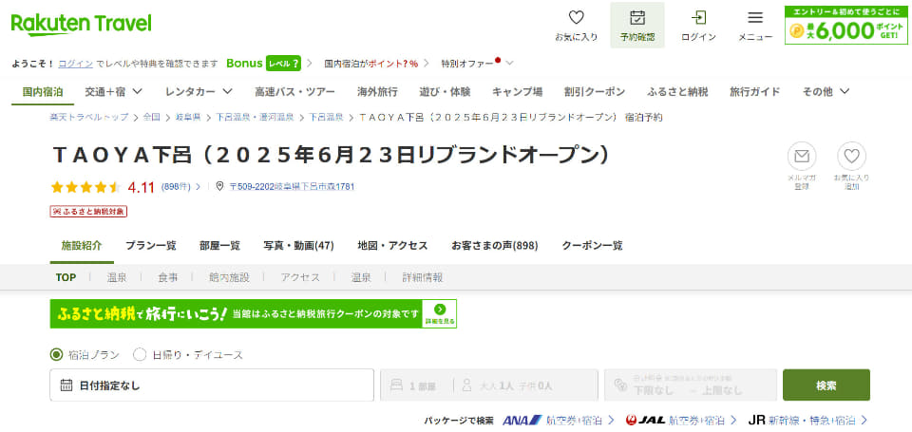Open ふるさと納税 menu item

[x=677, y=92]
